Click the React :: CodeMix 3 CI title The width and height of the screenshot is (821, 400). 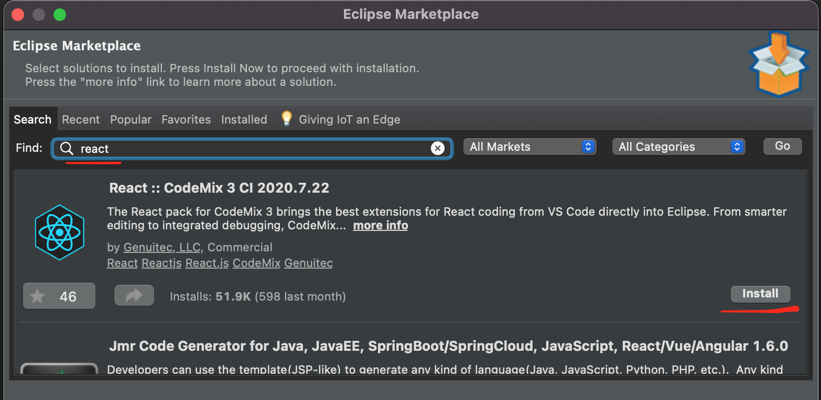click(x=219, y=188)
